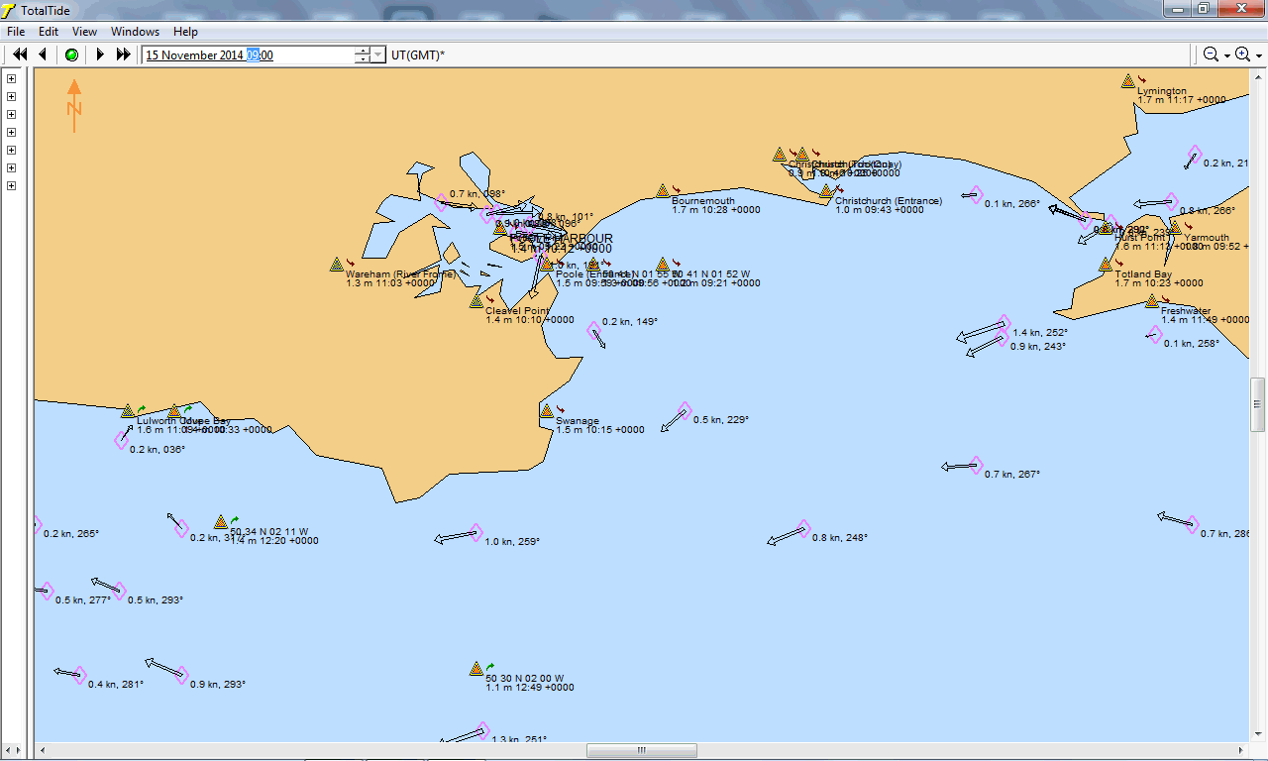Select the Wareham (River Frome) station marker

[337, 265]
